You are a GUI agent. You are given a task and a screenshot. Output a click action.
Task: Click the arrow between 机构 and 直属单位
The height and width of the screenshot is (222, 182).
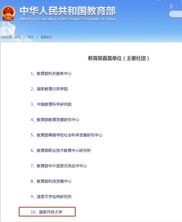tap(37, 37)
